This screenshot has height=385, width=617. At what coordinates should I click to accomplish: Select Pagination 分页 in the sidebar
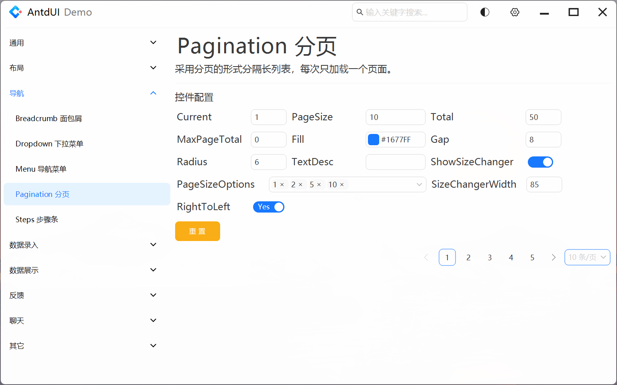43,194
